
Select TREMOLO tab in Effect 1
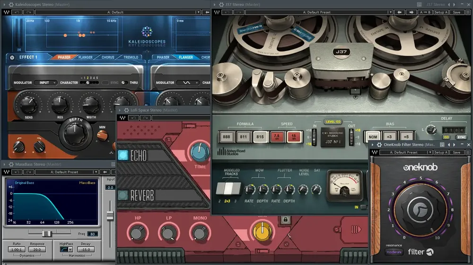(x=131, y=57)
